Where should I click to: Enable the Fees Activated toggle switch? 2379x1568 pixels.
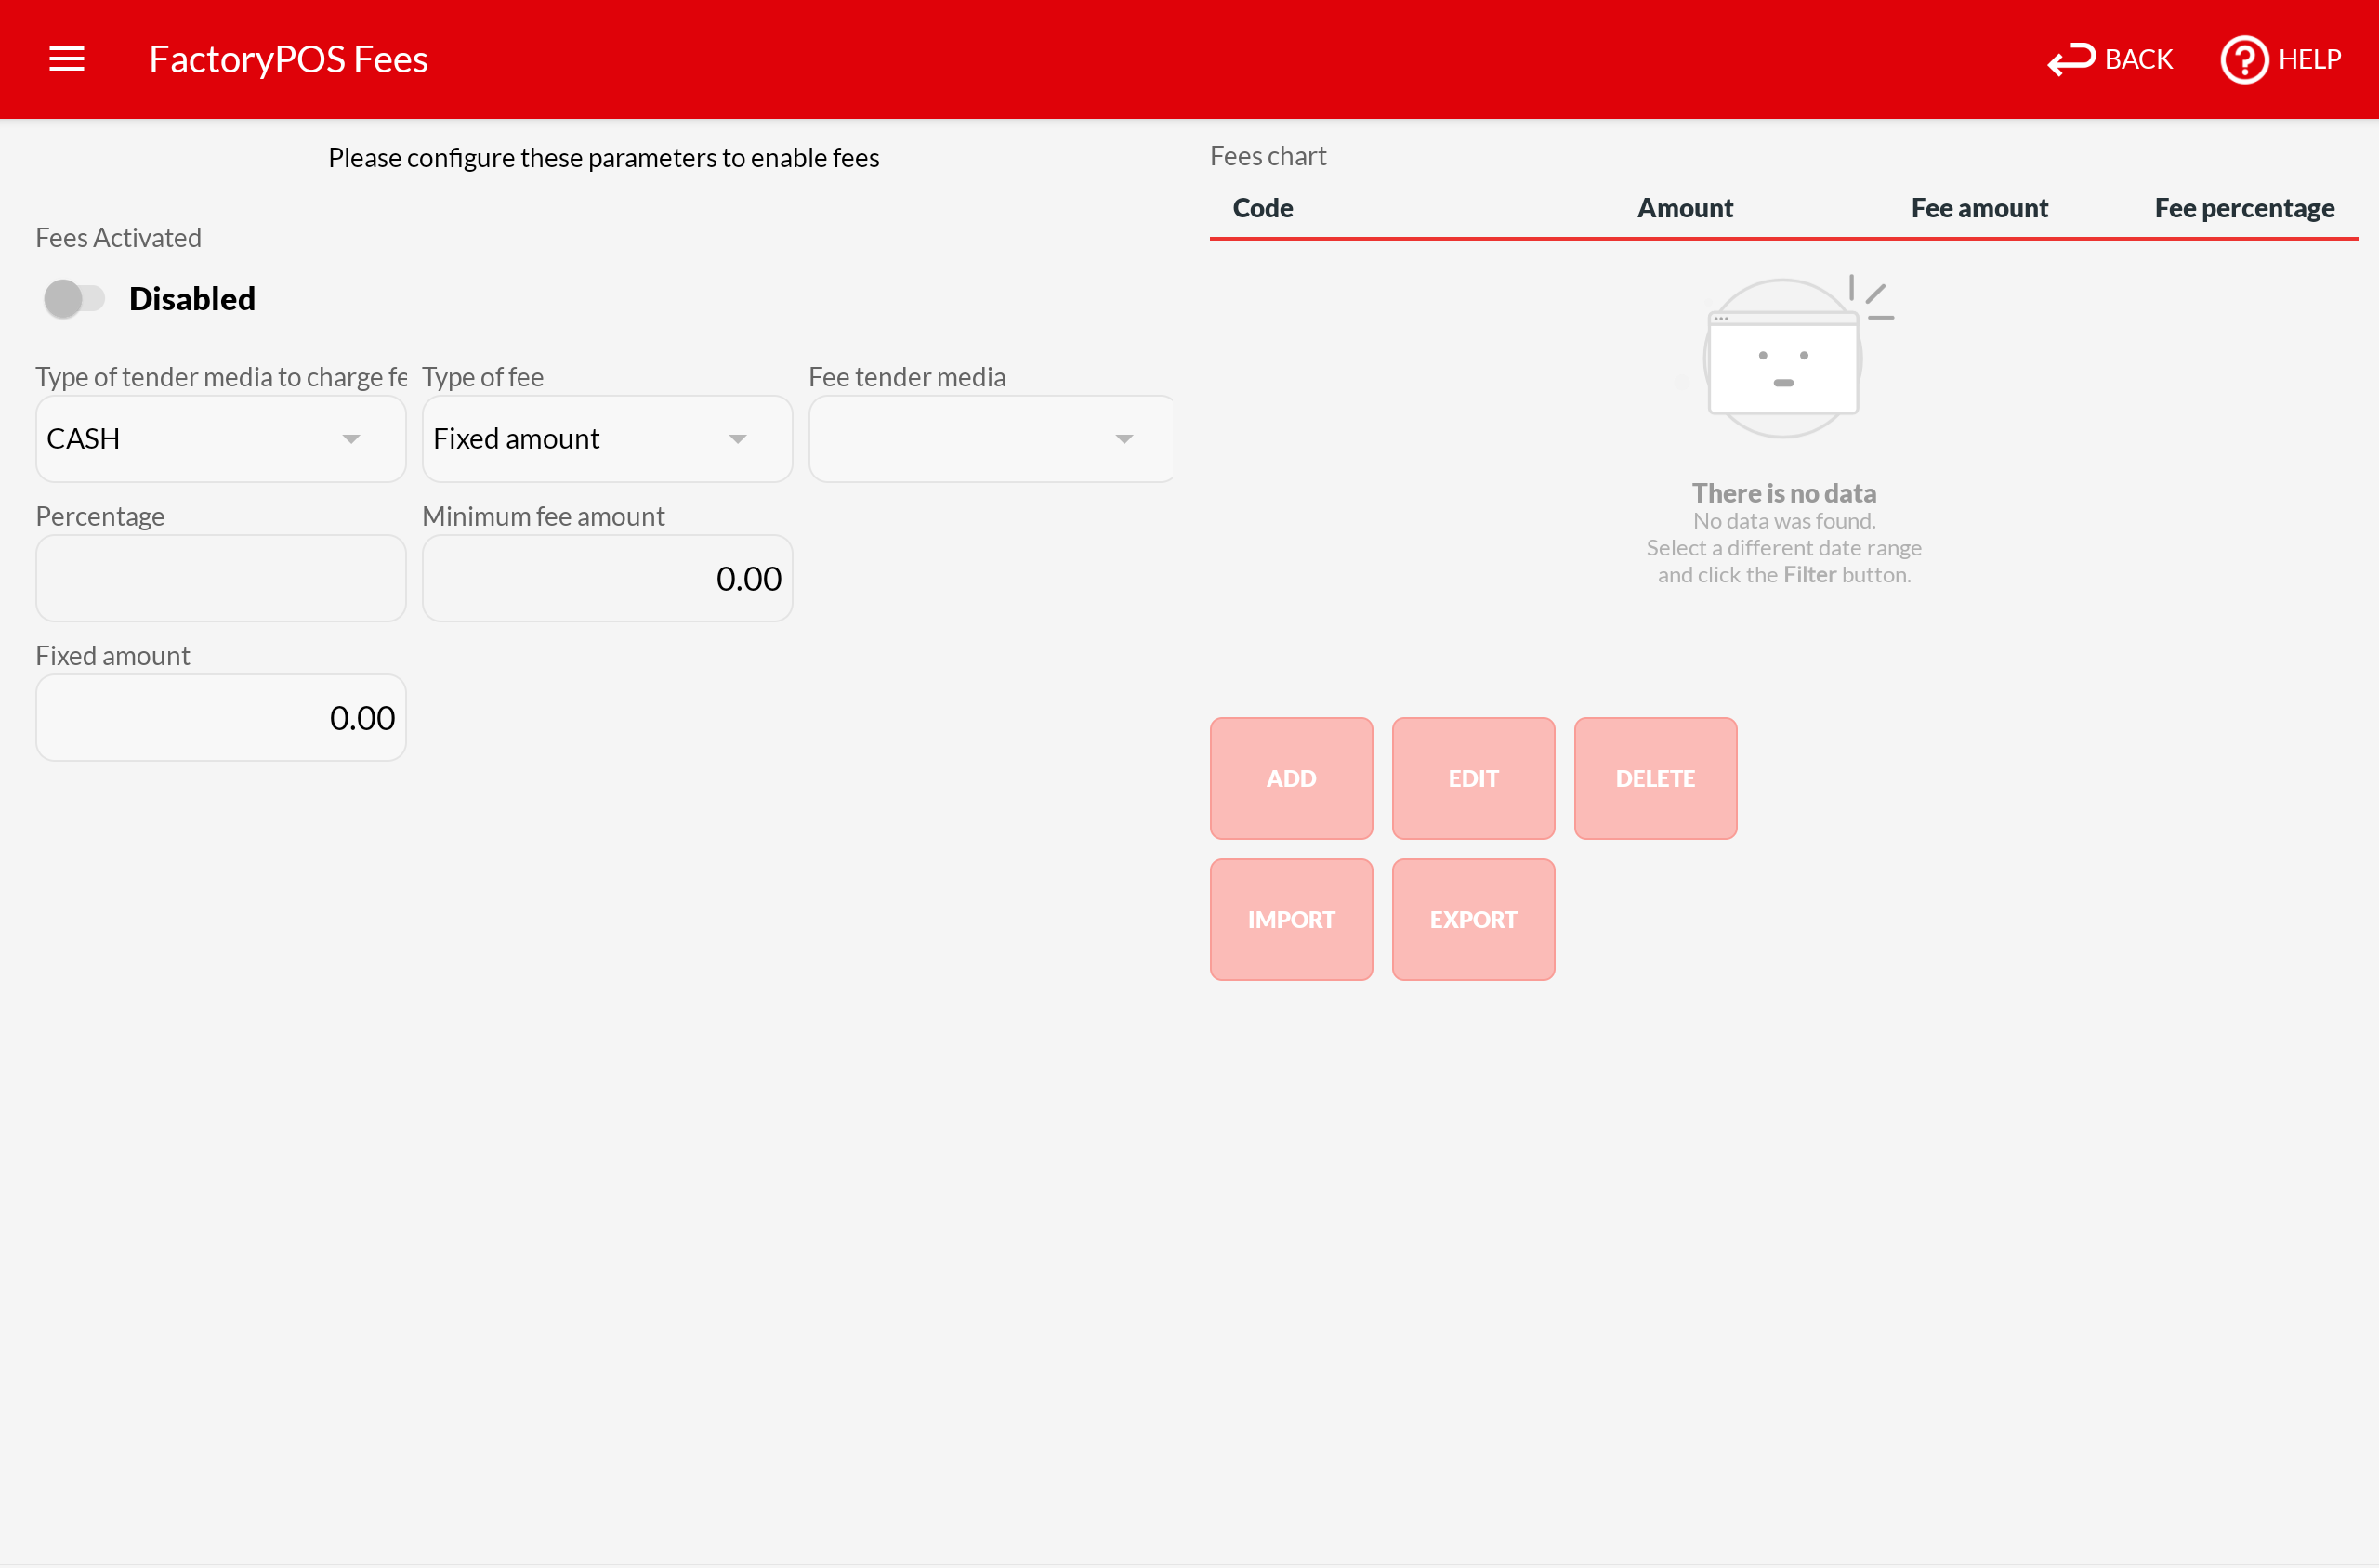coord(74,298)
